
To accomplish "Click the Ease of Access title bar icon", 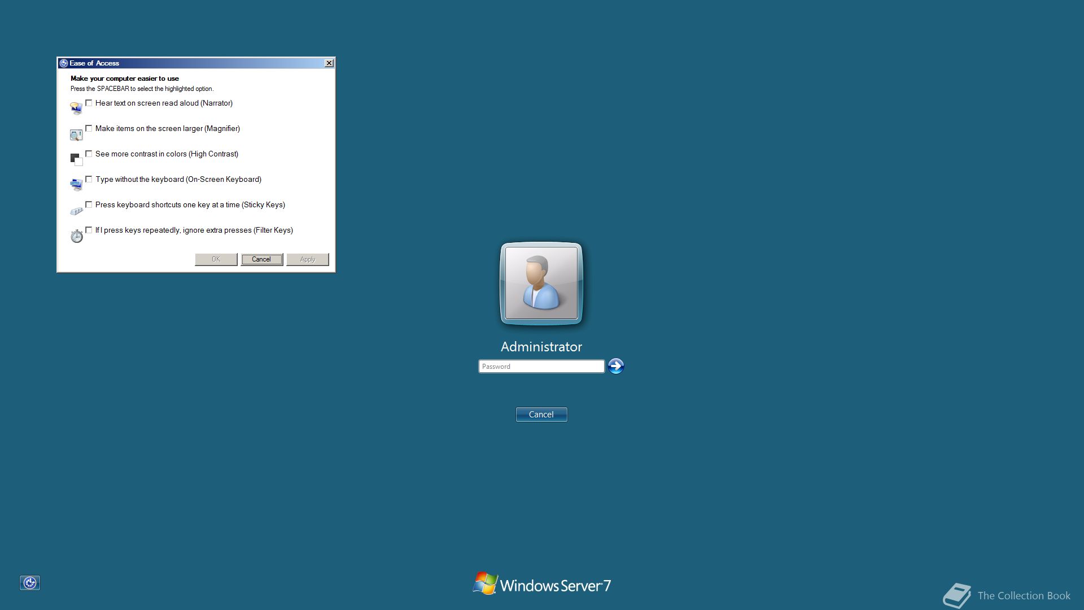I will coord(64,63).
